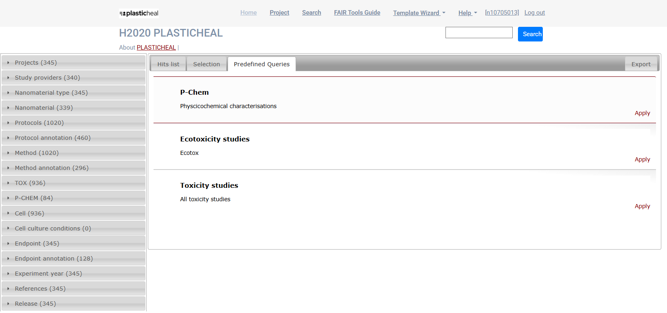Open Search page from top navigation
The height and width of the screenshot is (313, 667).
tap(312, 13)
